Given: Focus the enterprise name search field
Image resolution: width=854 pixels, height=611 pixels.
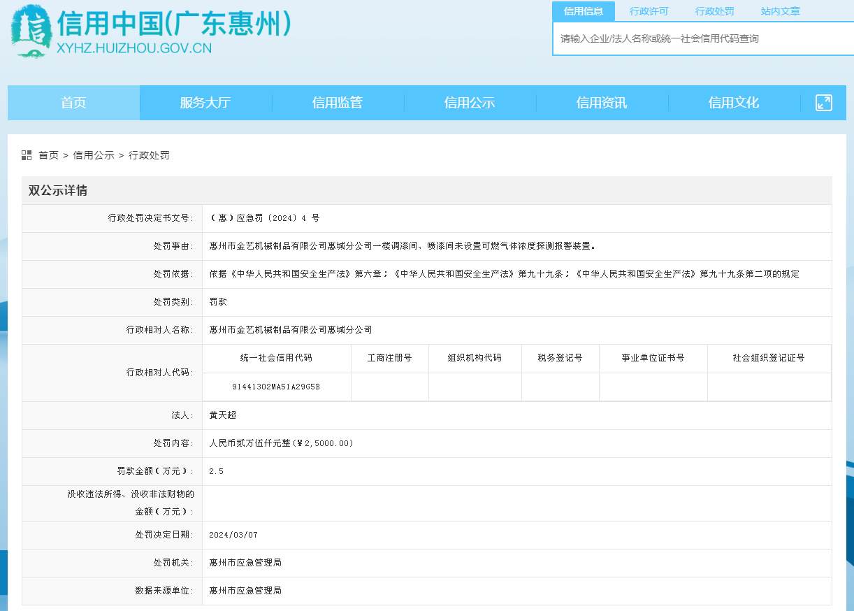Looking at the screenshot, I should (x=703, y=38).
